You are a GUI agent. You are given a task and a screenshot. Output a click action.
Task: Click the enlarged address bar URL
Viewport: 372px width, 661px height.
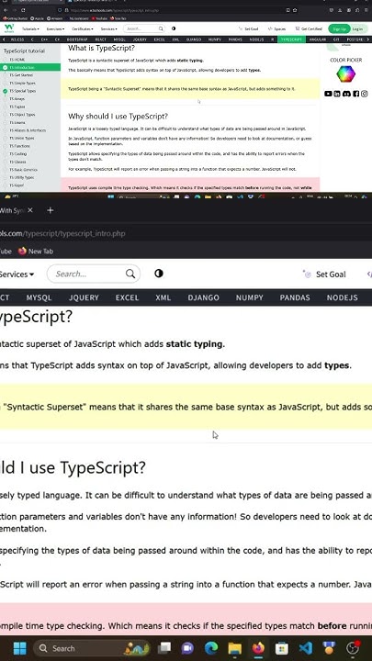62,233
